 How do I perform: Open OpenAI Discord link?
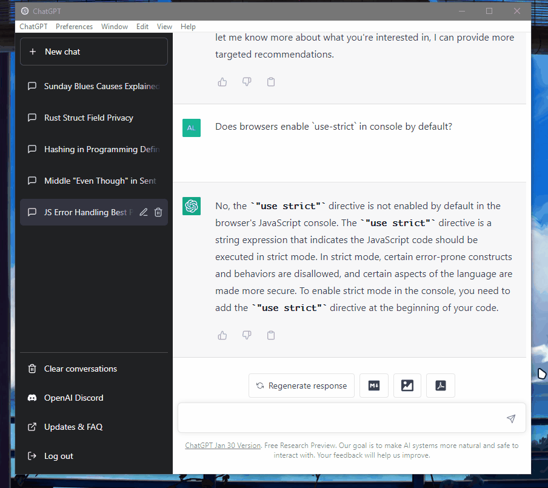point(94,398)
